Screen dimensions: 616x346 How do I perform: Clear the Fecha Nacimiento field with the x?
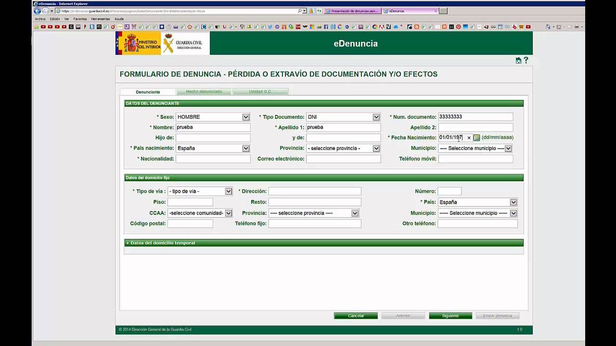tap(469, 138)
